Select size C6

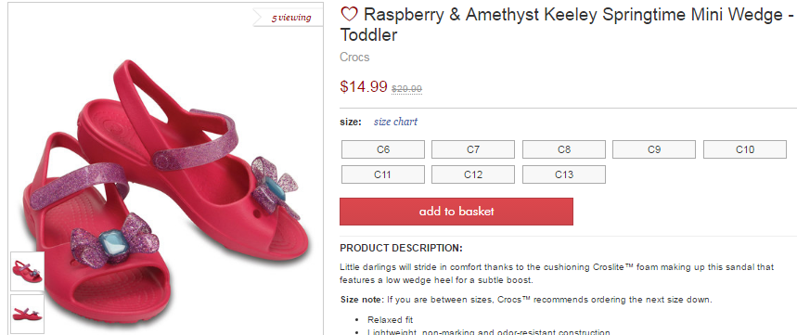[x=383, y=149]
